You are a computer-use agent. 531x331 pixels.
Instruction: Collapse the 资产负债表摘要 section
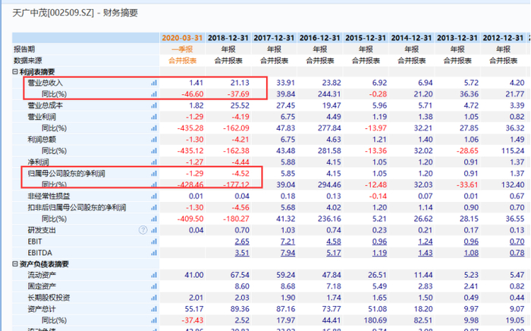(15, 264)
